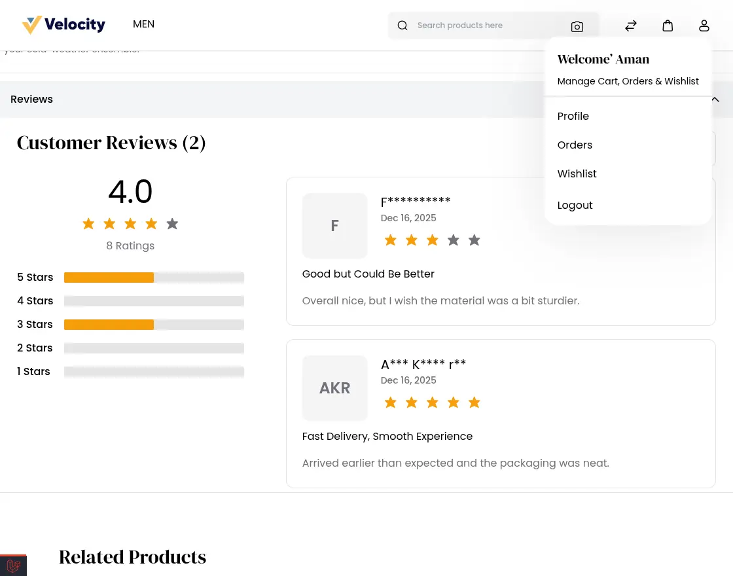This screenshot has height=576, width=733.
Task: View the shopping bag icon
Action: [x=668, y=26]
